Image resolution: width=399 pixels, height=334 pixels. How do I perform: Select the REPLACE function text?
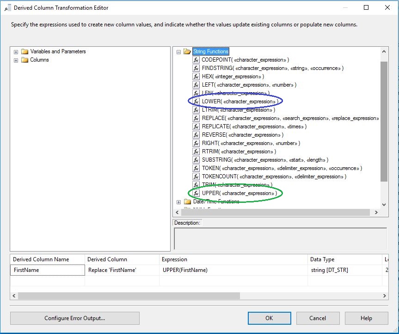[x=290, y=118]
